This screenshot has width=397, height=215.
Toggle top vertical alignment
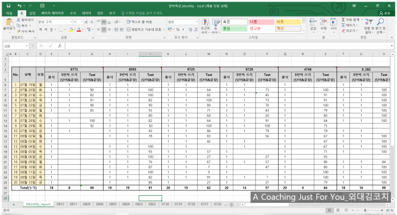98,22
